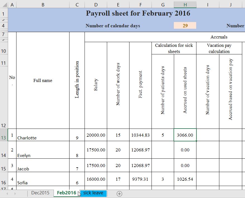This screenshot has width=245, height=198.
Task: Switch to the Dec2015 sheet tab
Action: pyautogui.click(x=40, y=193)
